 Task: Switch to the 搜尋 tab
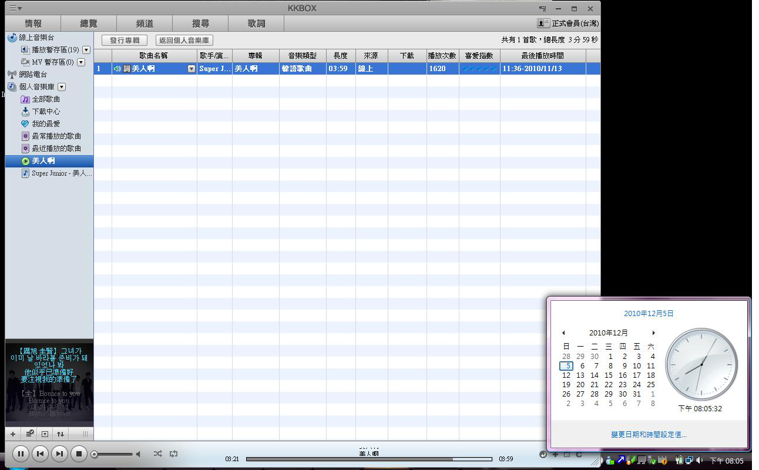click(200, 23)
